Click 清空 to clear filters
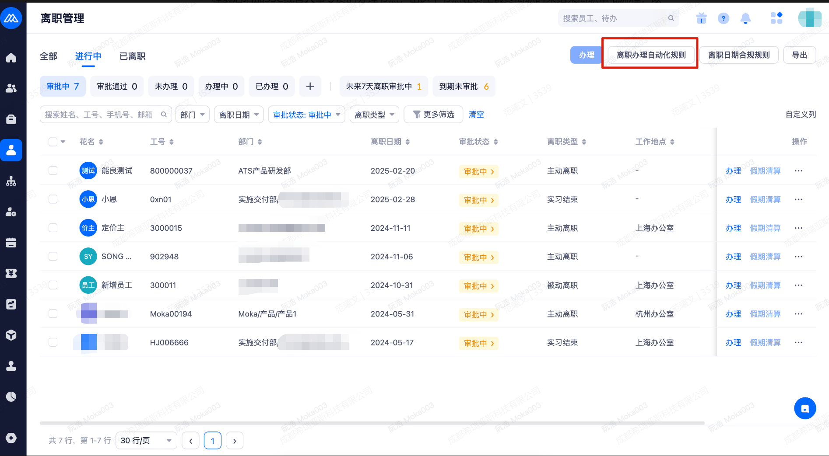Screen dimensions: 829x456 tap(476, 115)
